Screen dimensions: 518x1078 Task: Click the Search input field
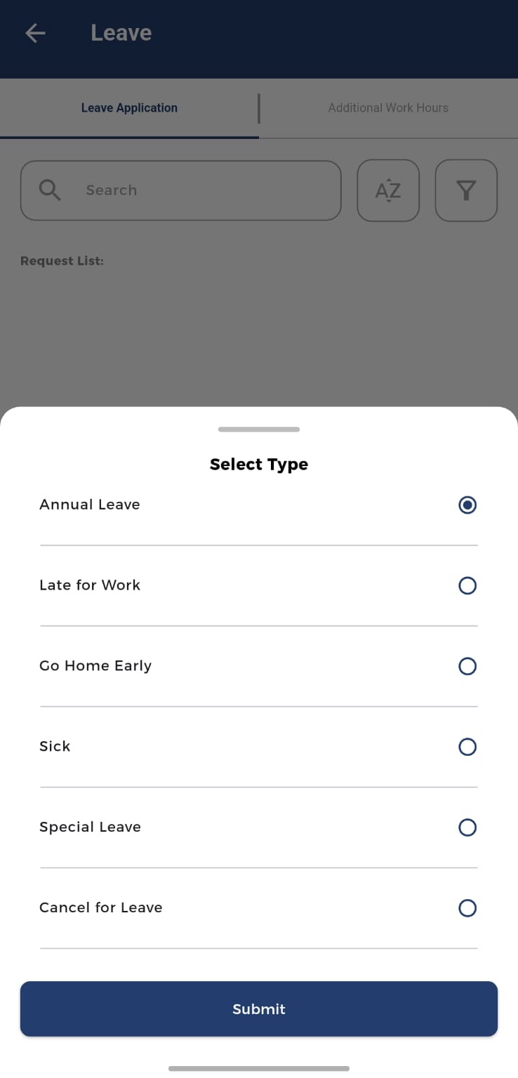click(x=204, y=190)
